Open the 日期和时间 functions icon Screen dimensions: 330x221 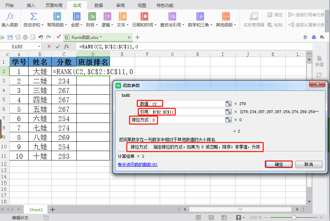click(144, 16)
